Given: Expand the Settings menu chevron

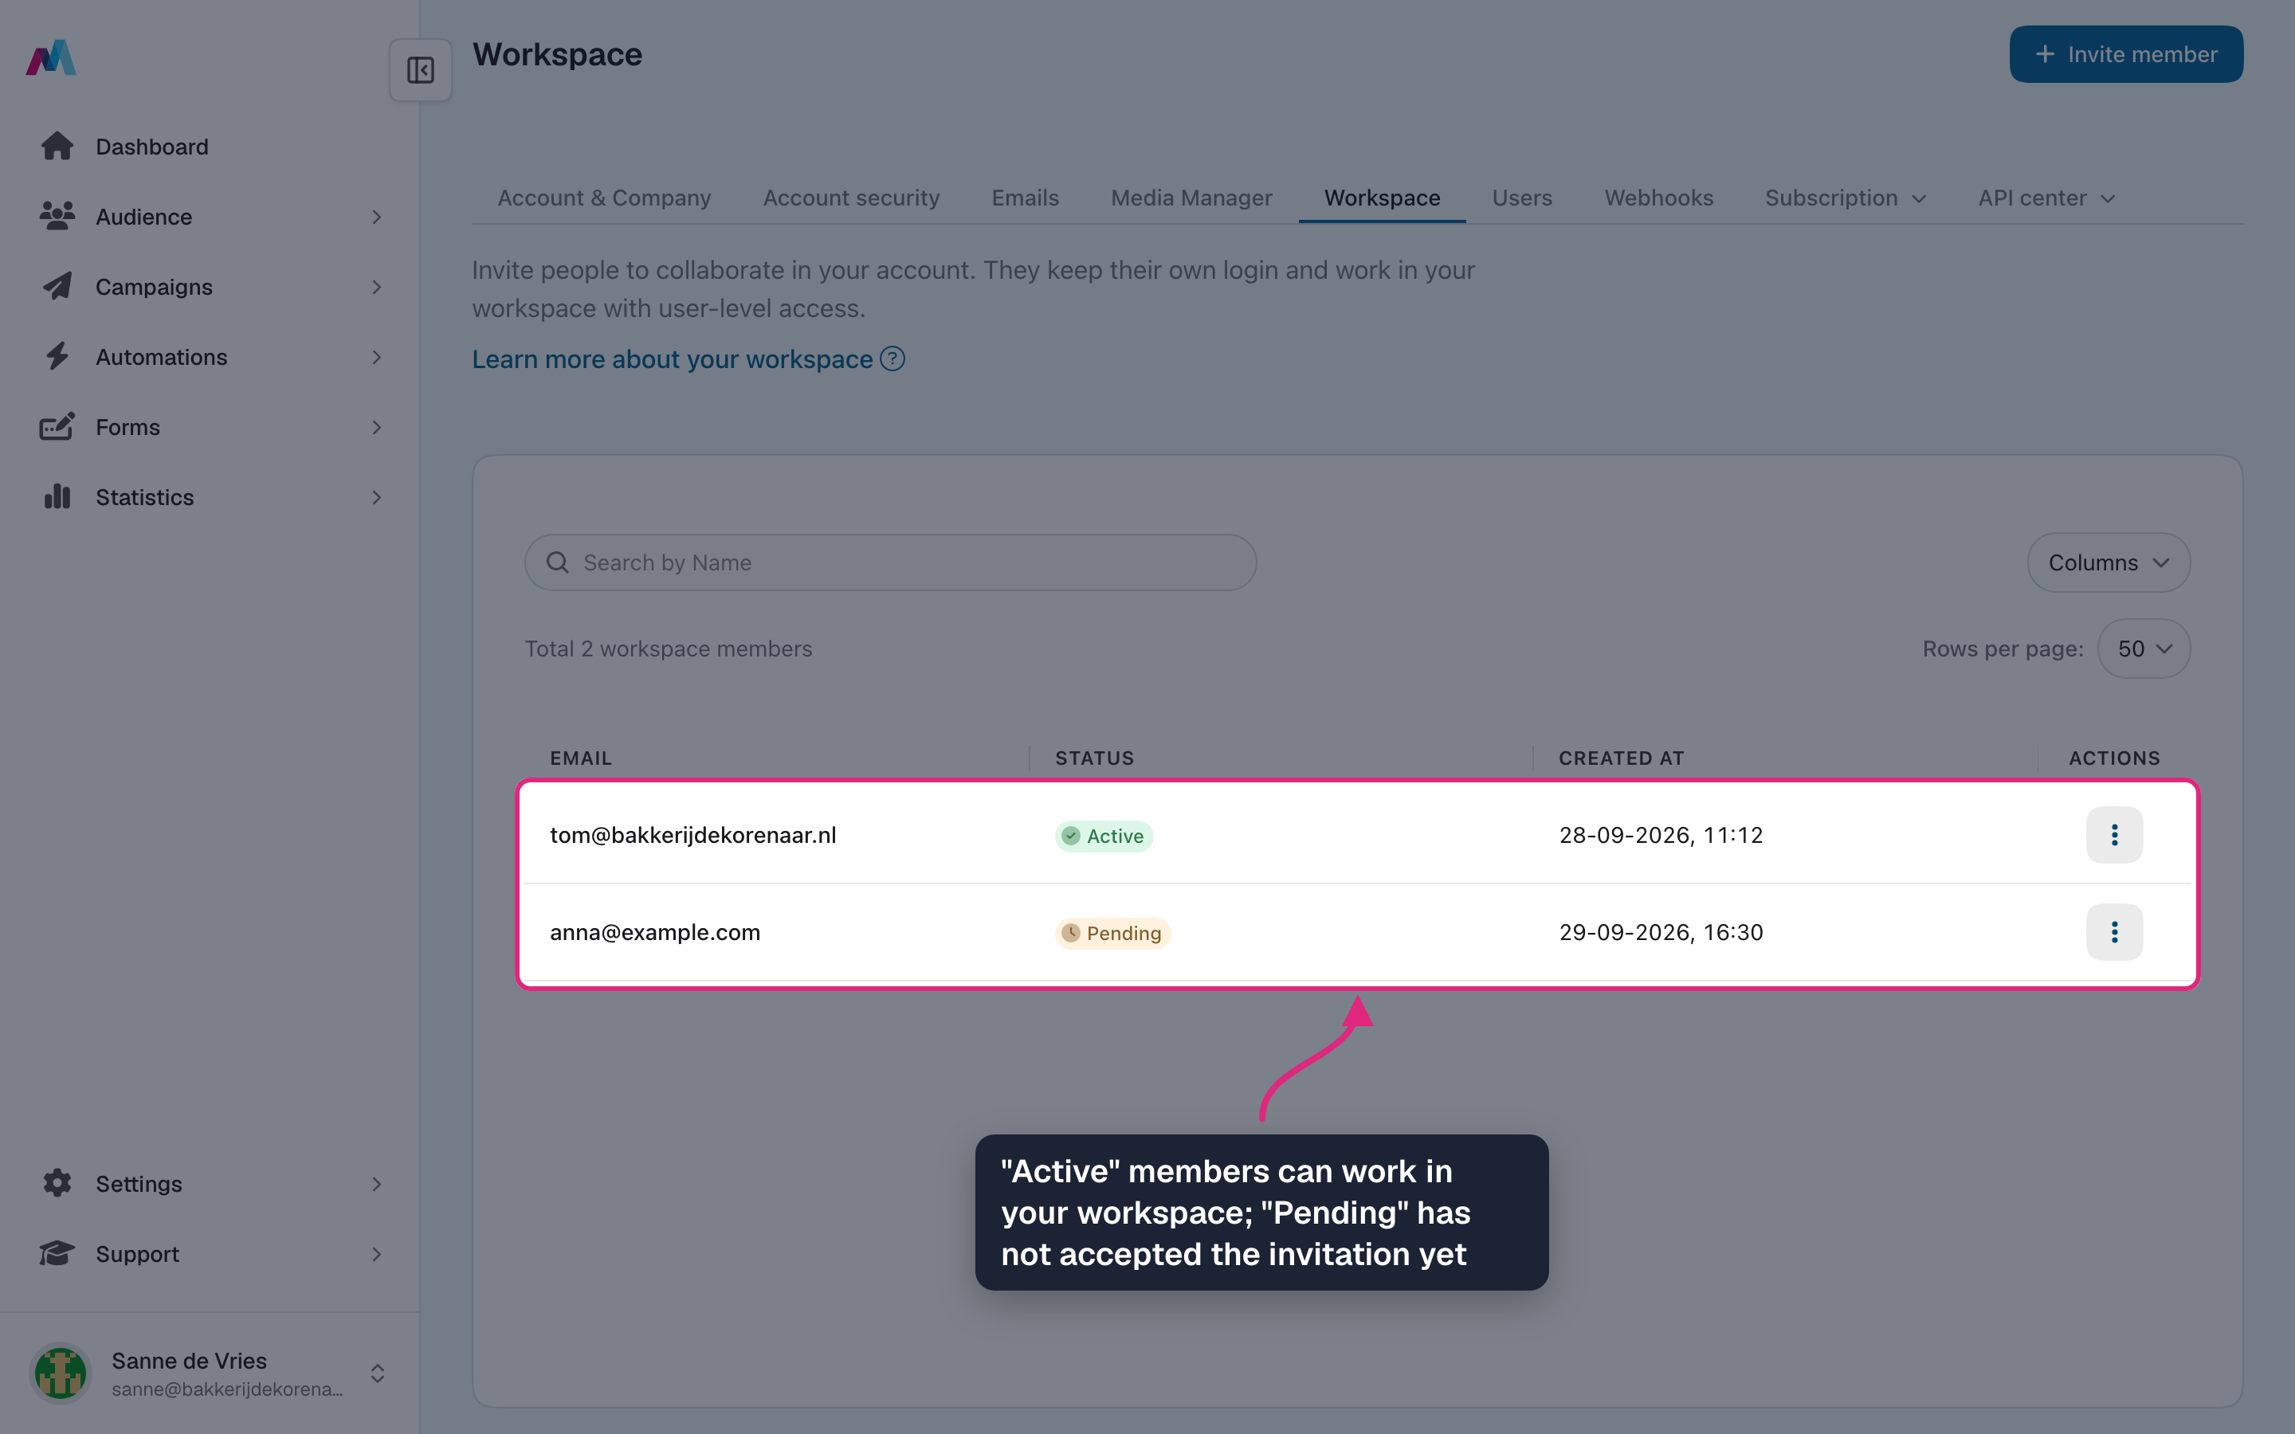Looking at the screenshot, I should [x=376, y=1185].
